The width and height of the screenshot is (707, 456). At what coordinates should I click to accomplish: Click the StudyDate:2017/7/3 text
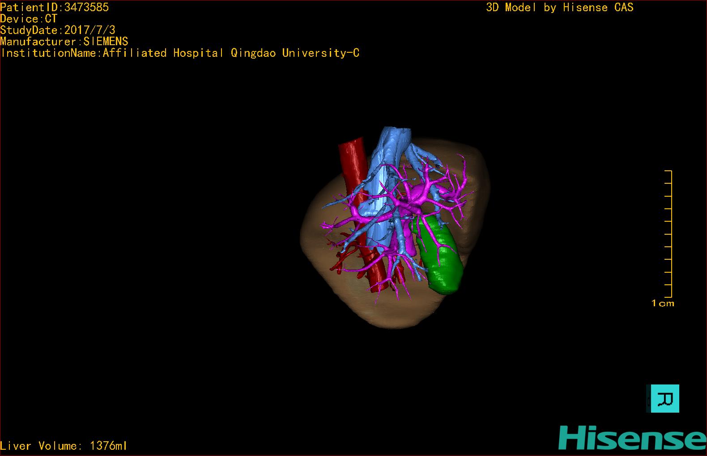click(58, 30)
